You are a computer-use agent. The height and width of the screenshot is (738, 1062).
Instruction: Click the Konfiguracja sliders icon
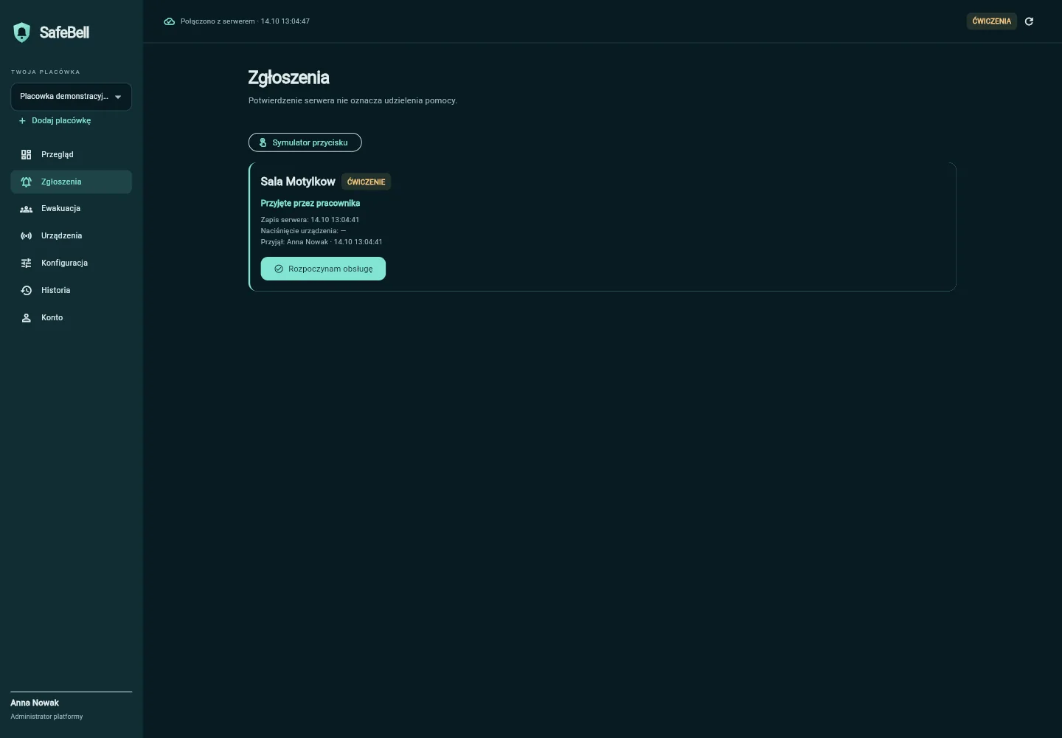[27, 263]
